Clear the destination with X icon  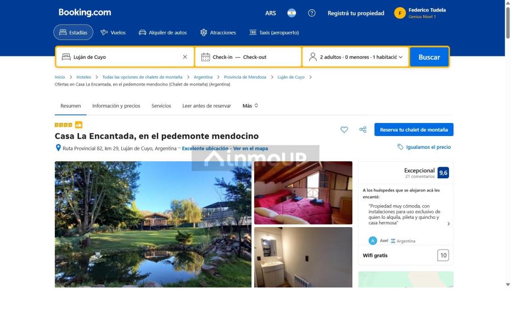(185, 57)
